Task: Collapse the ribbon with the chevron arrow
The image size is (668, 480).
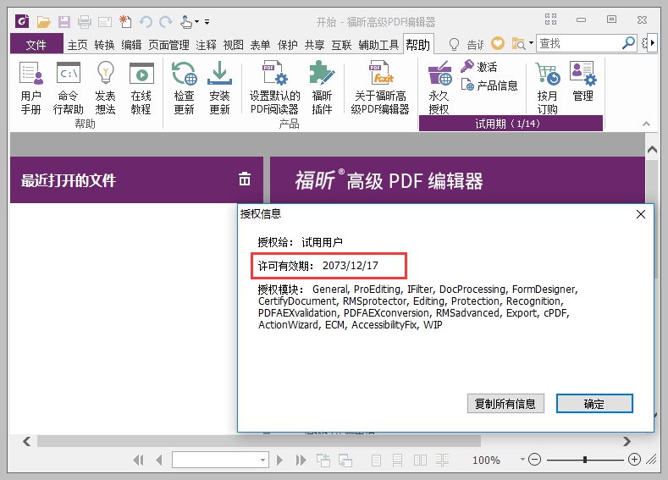Action: tap(646, 124)
